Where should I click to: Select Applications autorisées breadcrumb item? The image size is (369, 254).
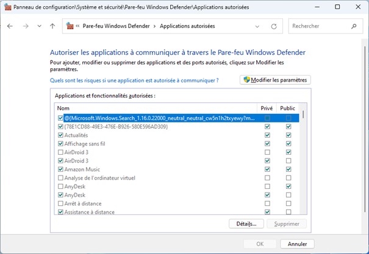(187, 26)
